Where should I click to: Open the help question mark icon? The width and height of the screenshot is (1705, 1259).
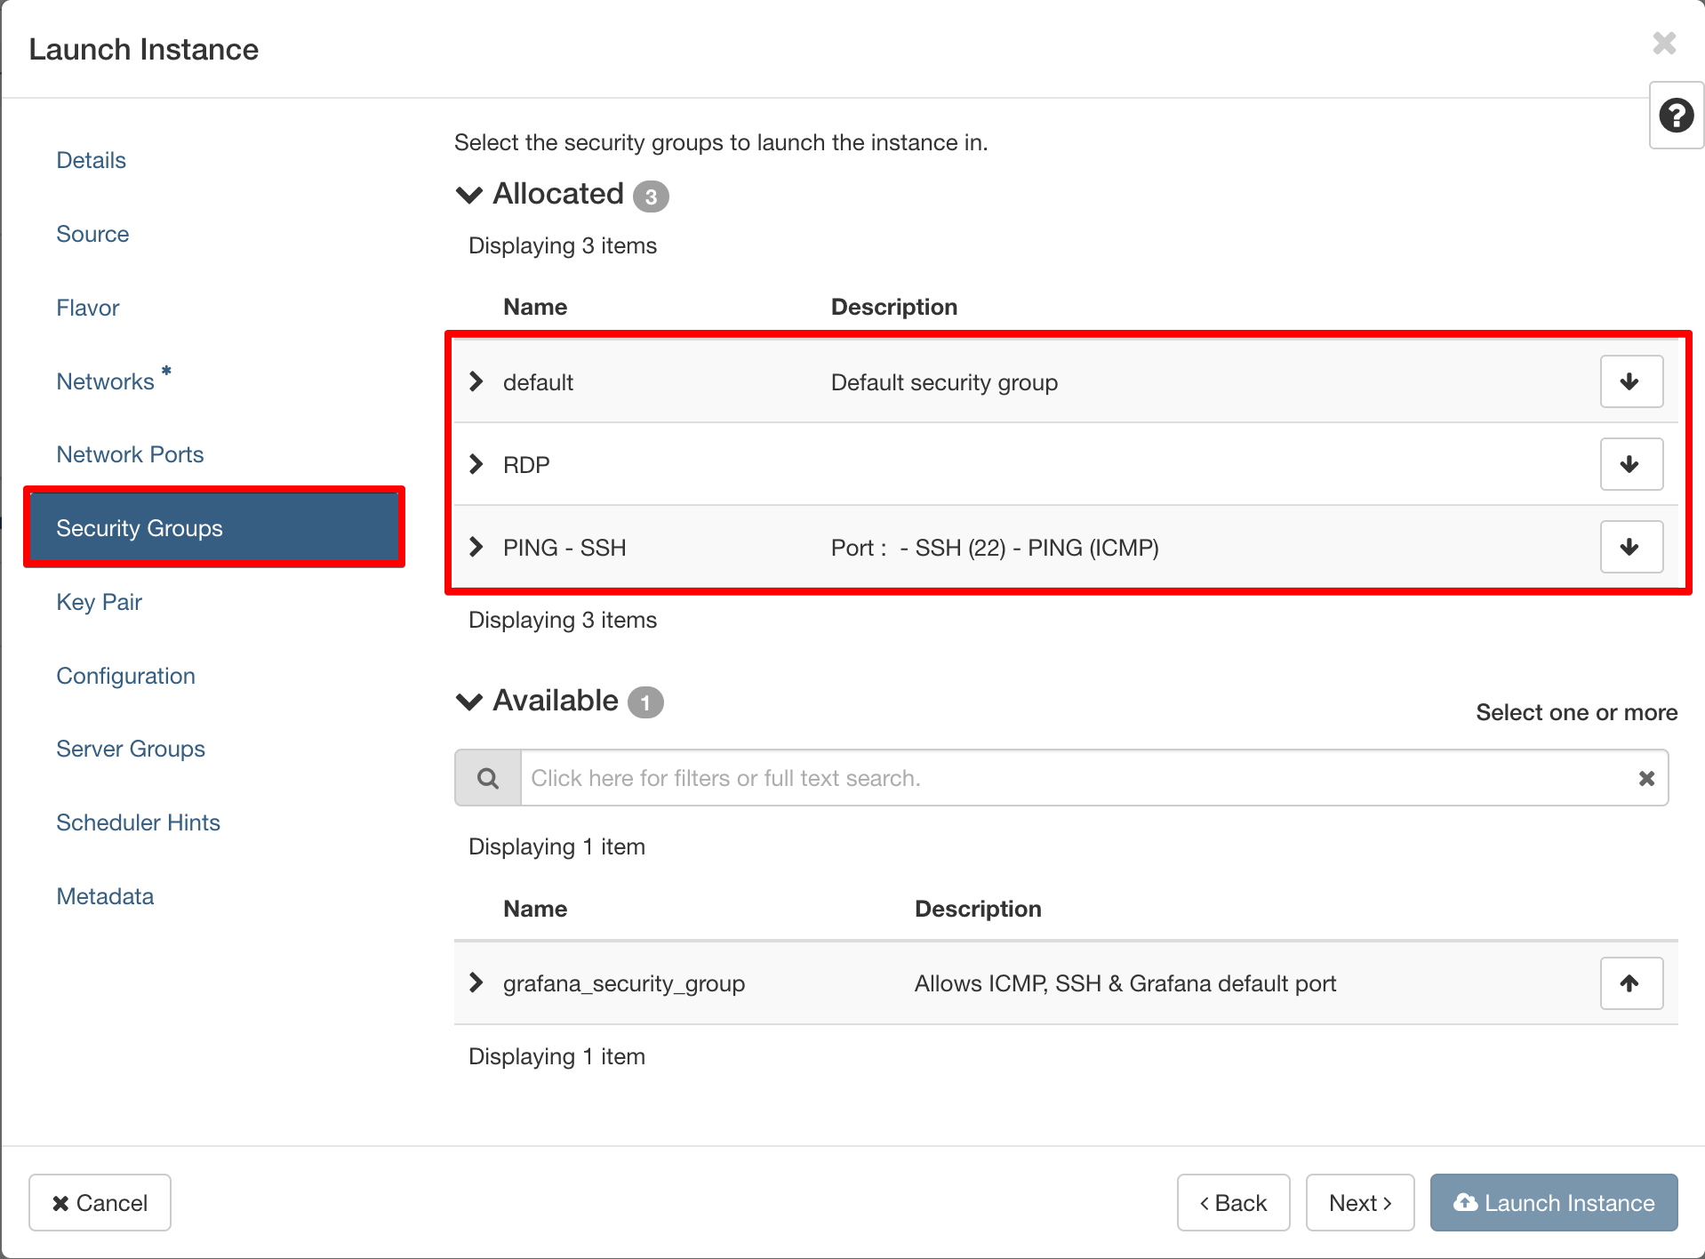[1676, 116]
